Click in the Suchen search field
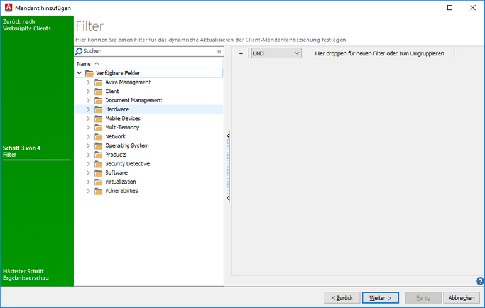This screenshot has height=308, width=485. pos(148,52)
